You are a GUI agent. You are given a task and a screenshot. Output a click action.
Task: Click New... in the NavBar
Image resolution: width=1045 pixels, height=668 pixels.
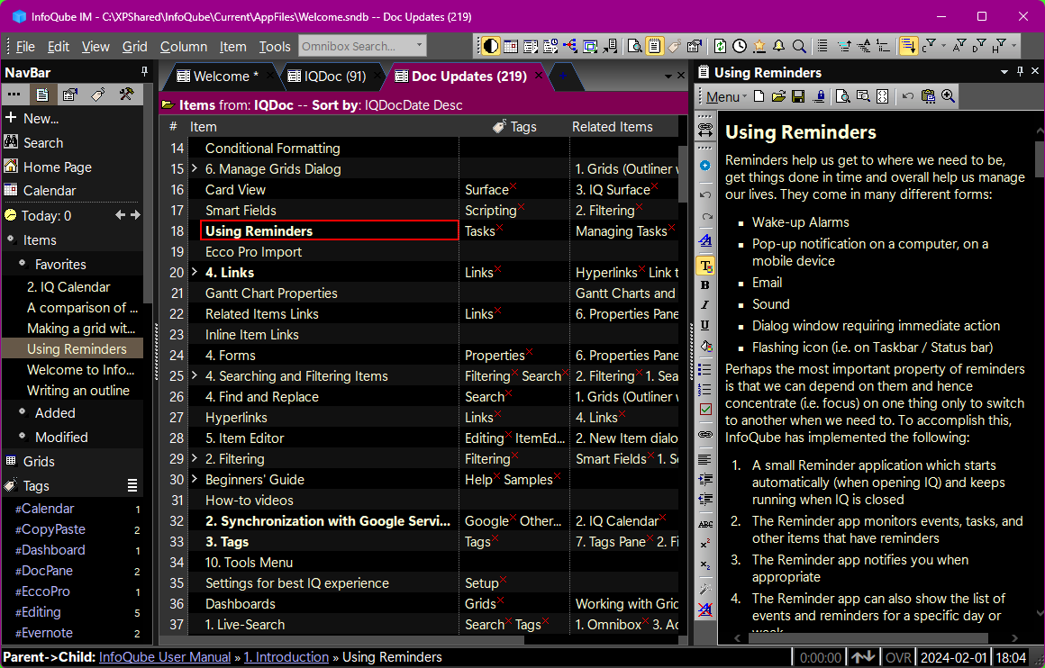[41, 119]
